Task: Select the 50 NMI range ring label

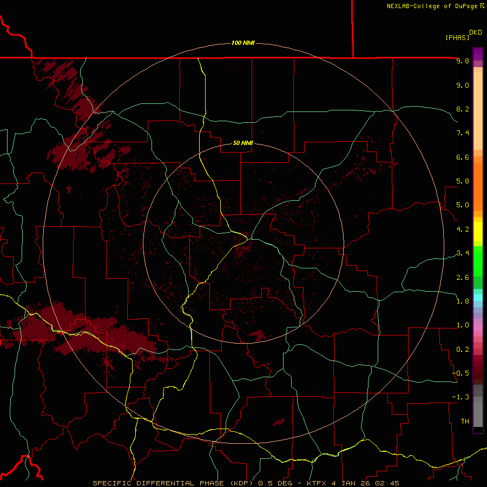Action: (x=243, y=143)
